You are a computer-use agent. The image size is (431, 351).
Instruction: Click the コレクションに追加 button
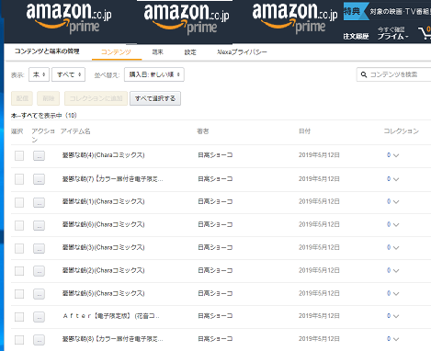click(x=96, y=98)
